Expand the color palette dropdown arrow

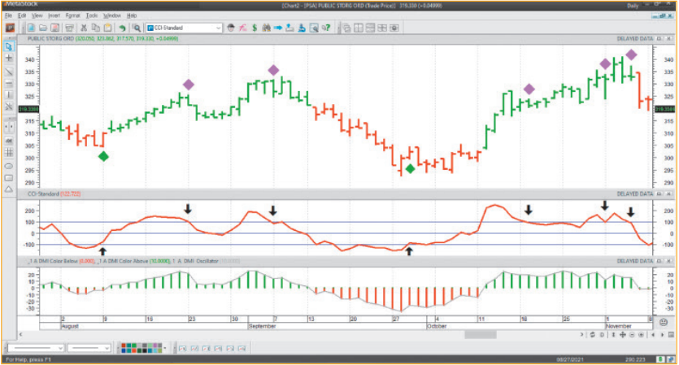[x=165, y=348]
